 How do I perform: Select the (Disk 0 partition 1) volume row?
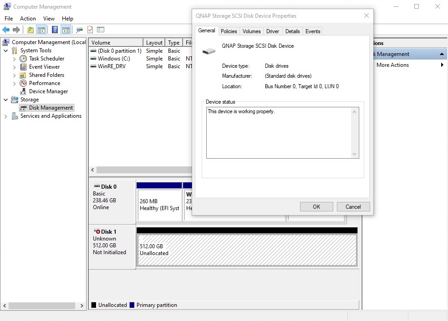(x=140, y=51)
